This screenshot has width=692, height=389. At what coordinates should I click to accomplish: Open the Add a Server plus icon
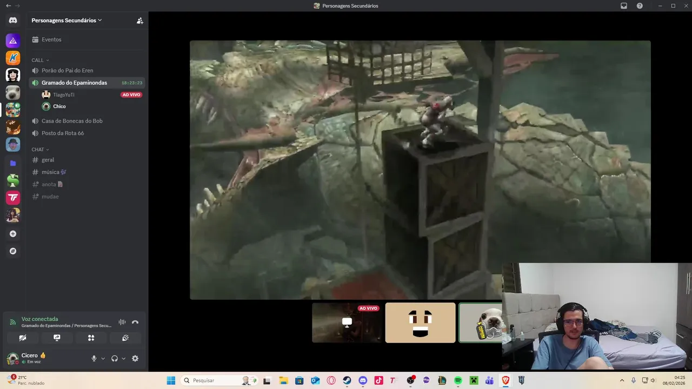13,234
